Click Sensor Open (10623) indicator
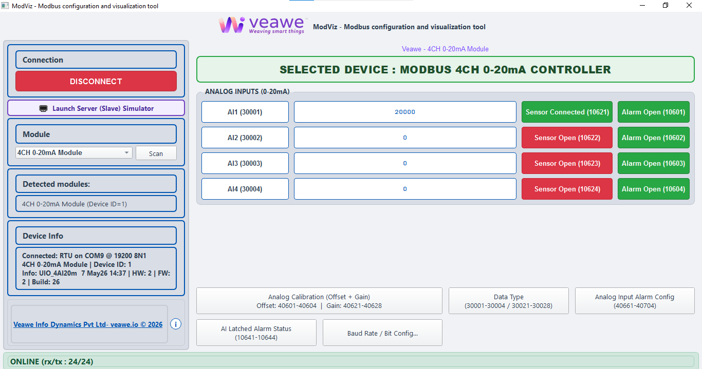 coord(567,163)
